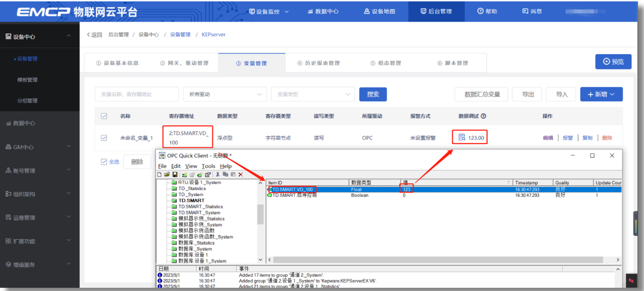The width and height of the screenshot is (644, 291).
Task: Click the Properties toolbar icon in OPC client
Action: 208,175
